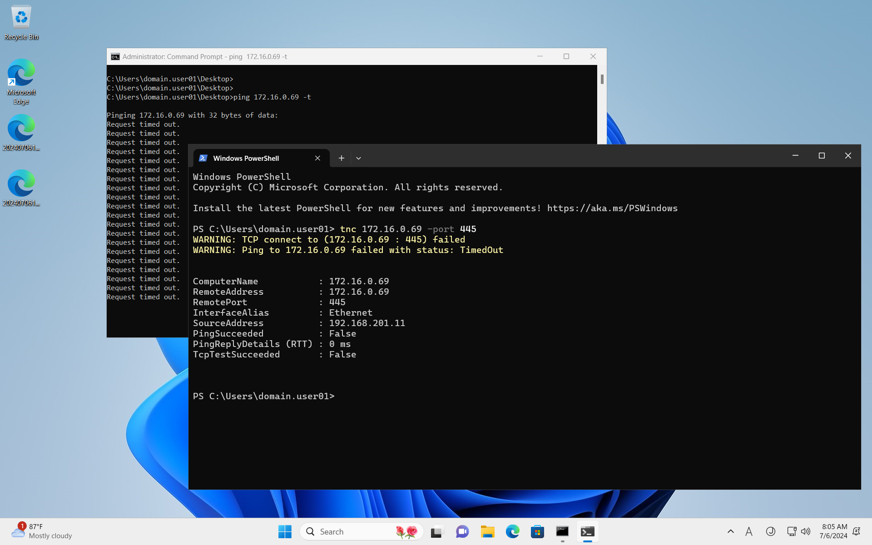
Task: Expand the PowerShell new tab dropdown chevron
Action: pyautogui.click(x=358, y=158)
